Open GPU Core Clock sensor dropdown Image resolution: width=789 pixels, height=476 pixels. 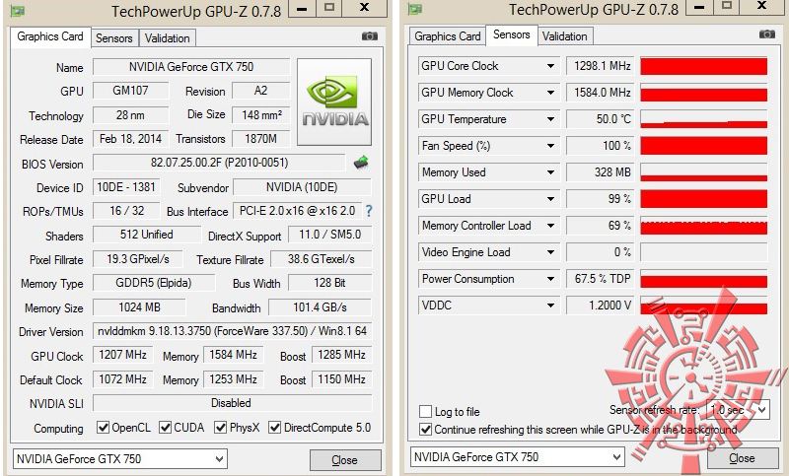[x=551, y=66]
